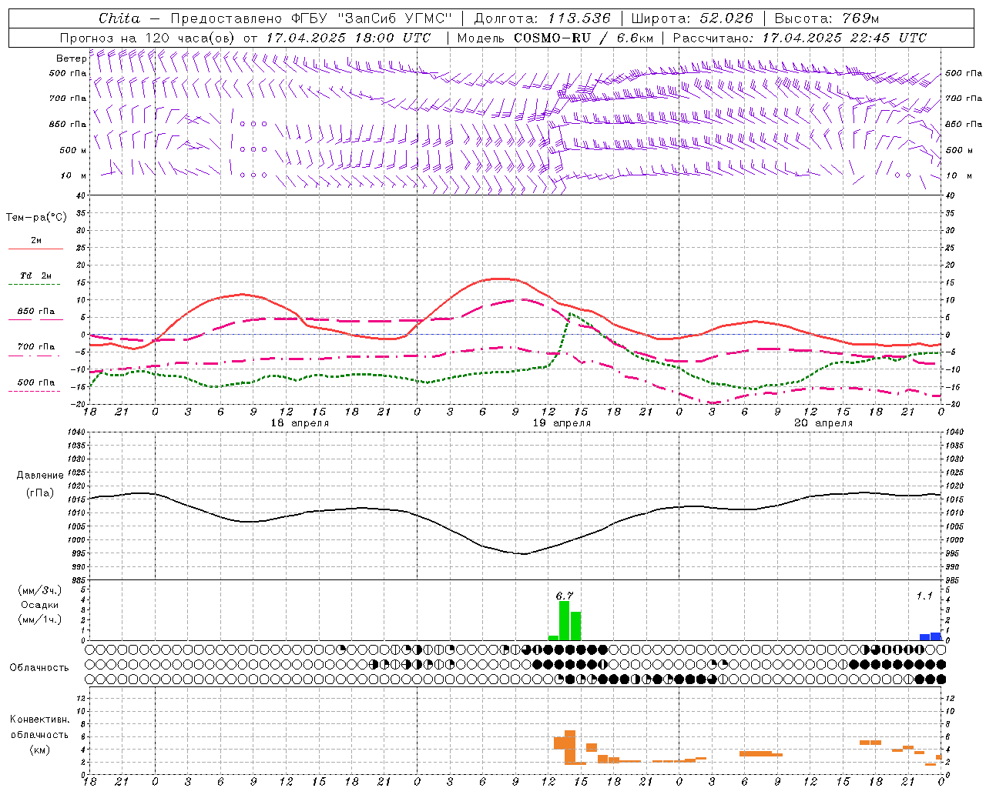Click the tallest green precipitation bar
The width and height of the screenshot is (986, 788).
[564, 621]
